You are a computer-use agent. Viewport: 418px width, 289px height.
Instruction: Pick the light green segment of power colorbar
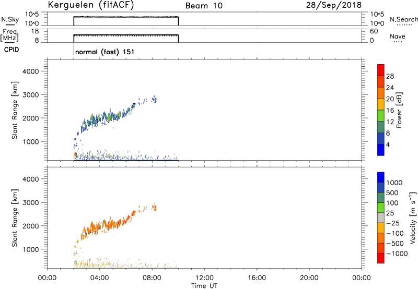tap(381, 116)
